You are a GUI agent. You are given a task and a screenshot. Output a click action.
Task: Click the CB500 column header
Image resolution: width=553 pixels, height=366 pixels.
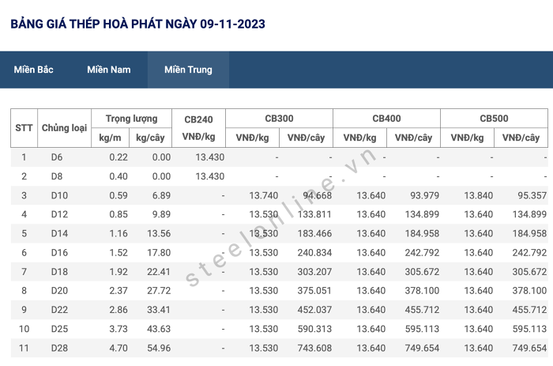click(x=494, y=119)
